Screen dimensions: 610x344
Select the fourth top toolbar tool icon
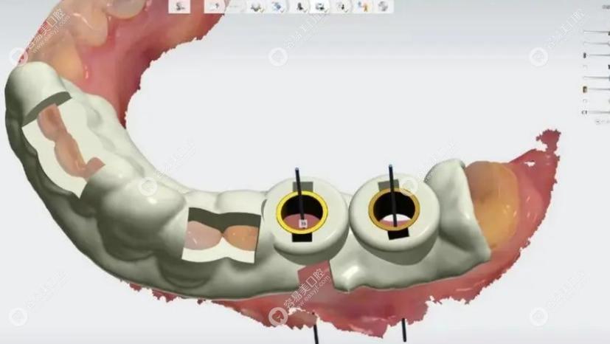click(x=256, y=7)
